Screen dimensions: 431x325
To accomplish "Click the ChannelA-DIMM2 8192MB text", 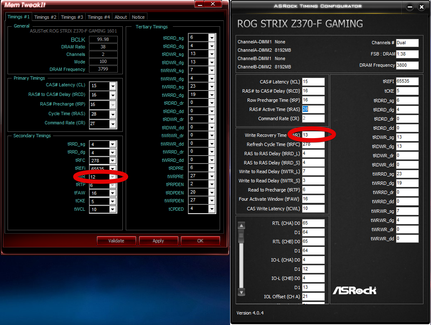I will click(x=264, y=50).
